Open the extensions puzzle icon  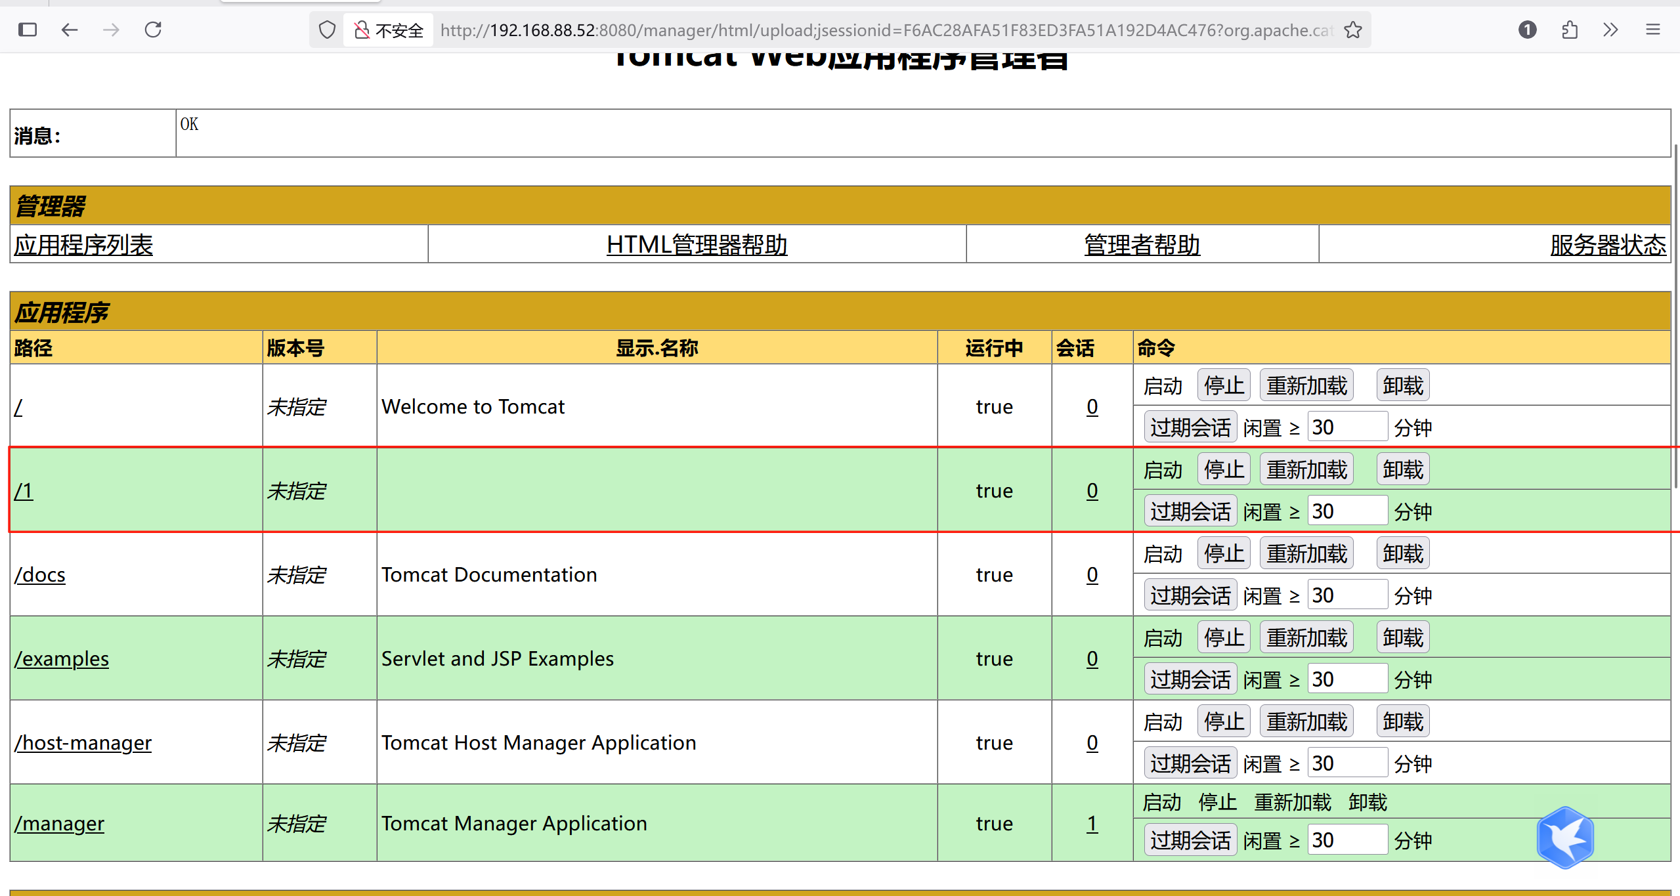coord(1570,30)
